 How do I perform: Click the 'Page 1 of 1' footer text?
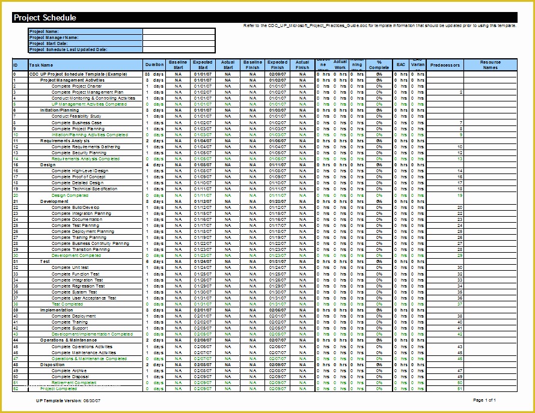point(484,400)
